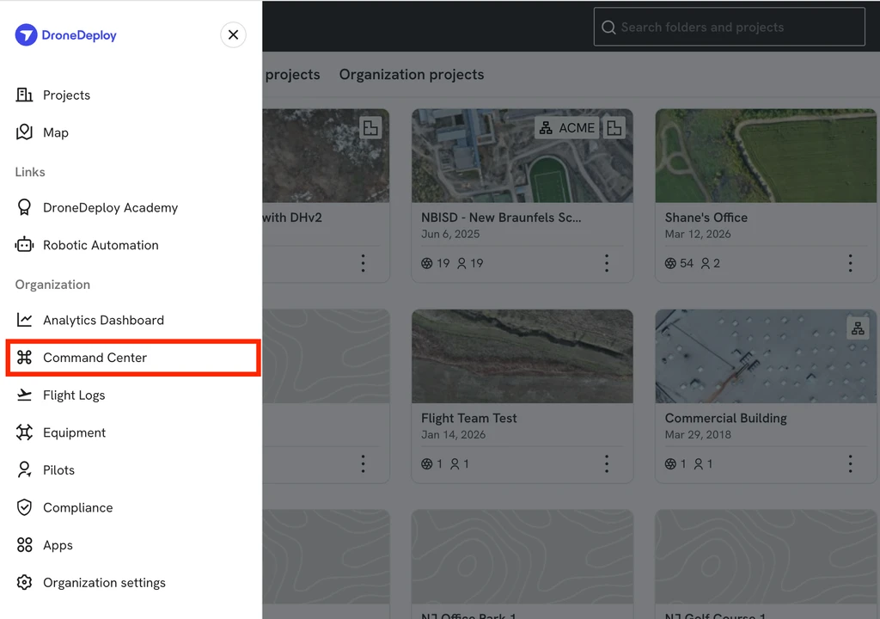The image size is (880, 619).
Task: Open the Analytics Dashboard chart icon
Action: tap(24, 320)
